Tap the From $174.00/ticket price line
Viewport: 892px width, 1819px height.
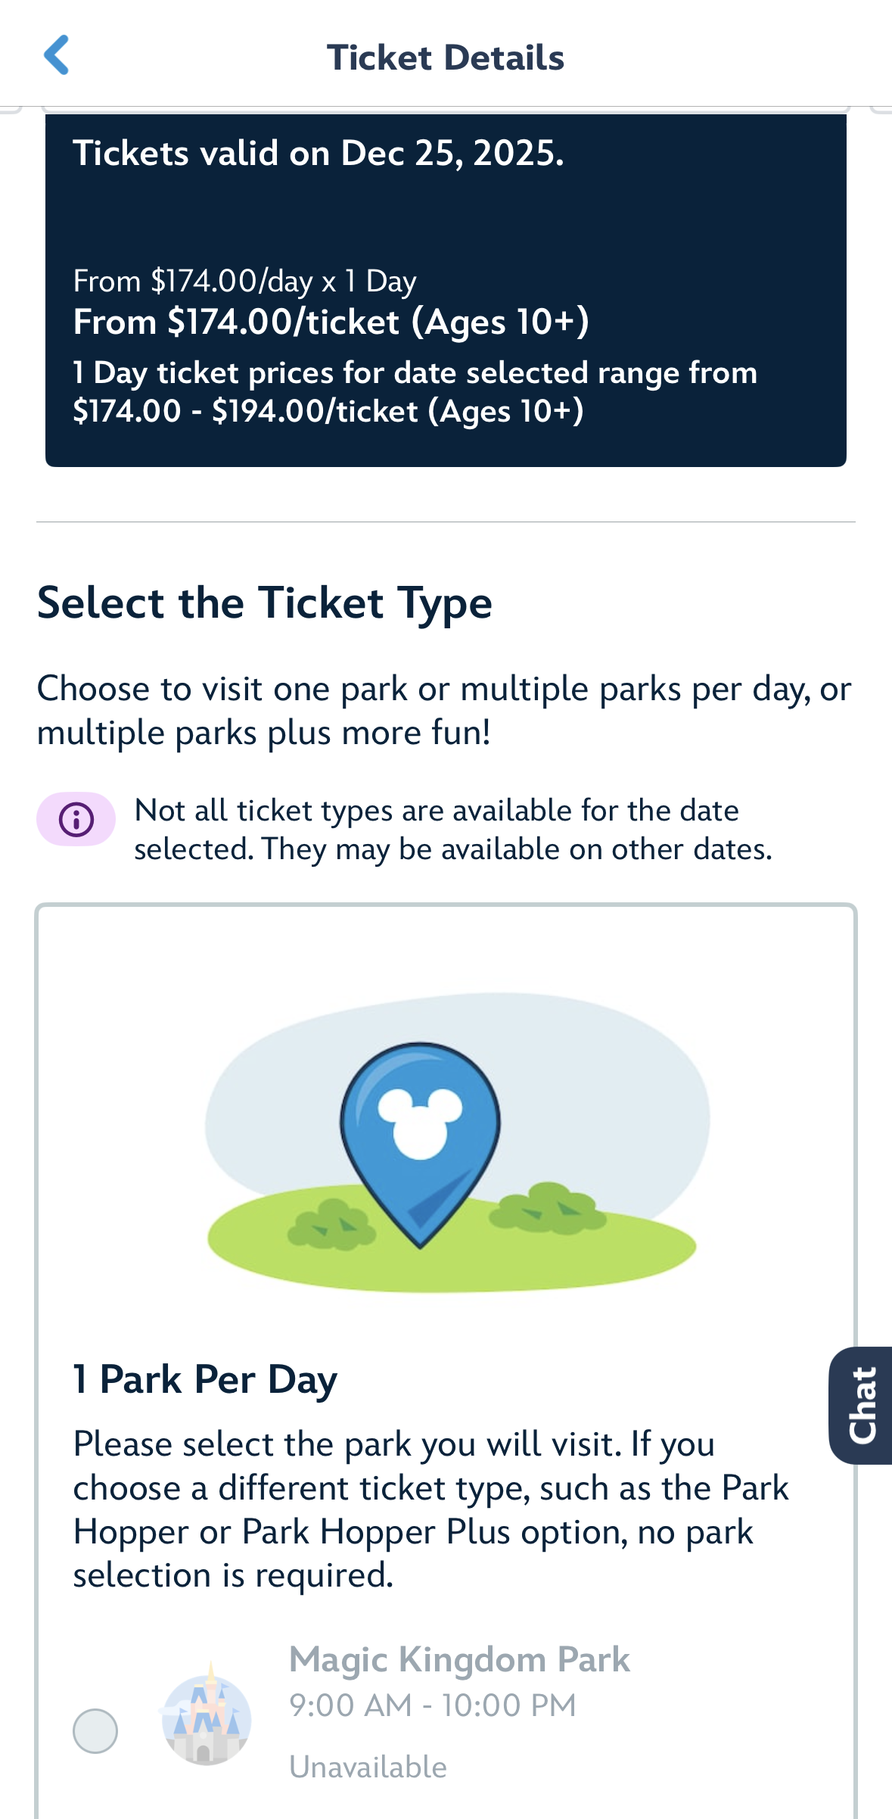point(331,322)
